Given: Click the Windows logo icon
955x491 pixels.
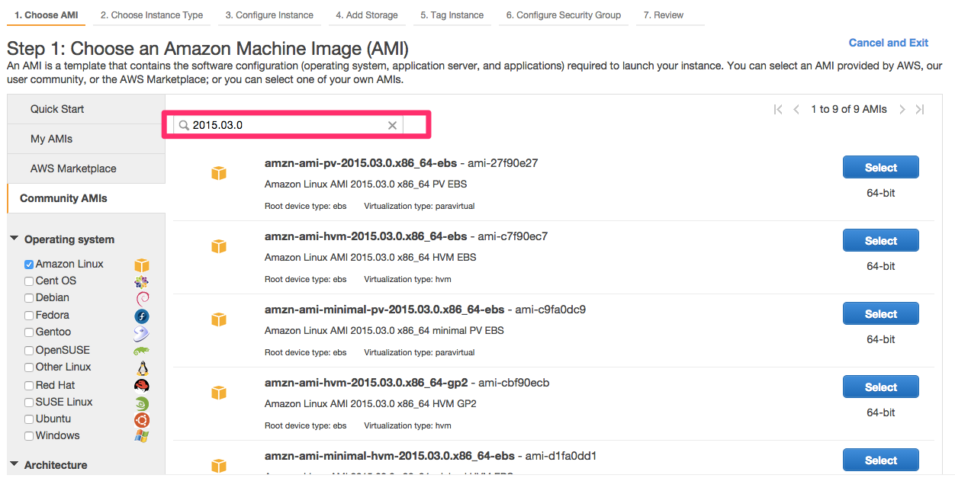Looking at the screenshot, I should 140,436.
